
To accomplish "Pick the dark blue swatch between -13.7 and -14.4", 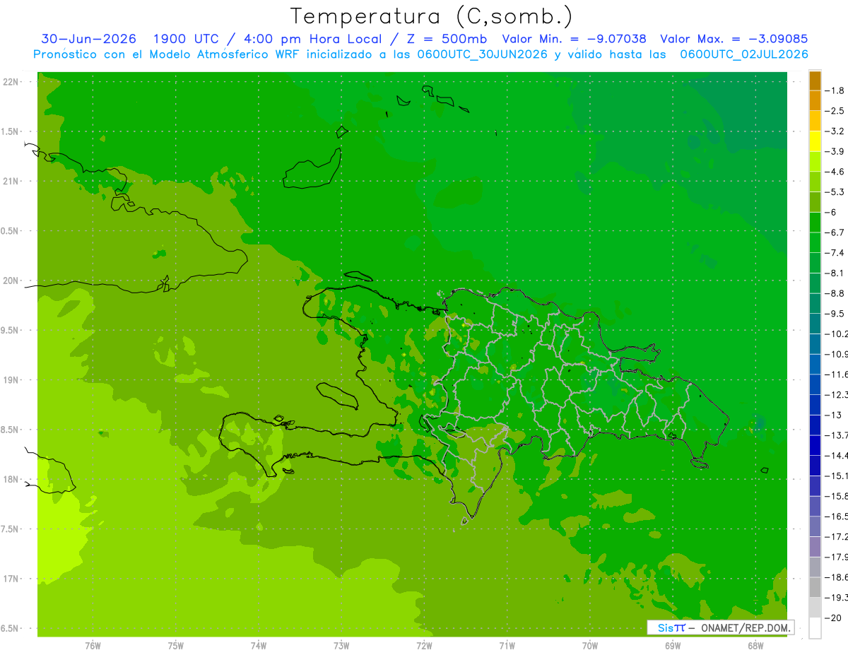I will click(x=815, y=445).
